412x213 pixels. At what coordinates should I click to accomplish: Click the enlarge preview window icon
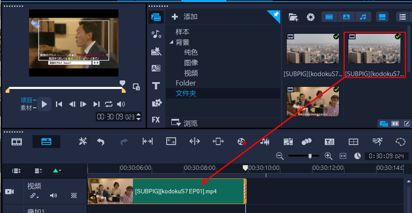(x=136, y=87)
